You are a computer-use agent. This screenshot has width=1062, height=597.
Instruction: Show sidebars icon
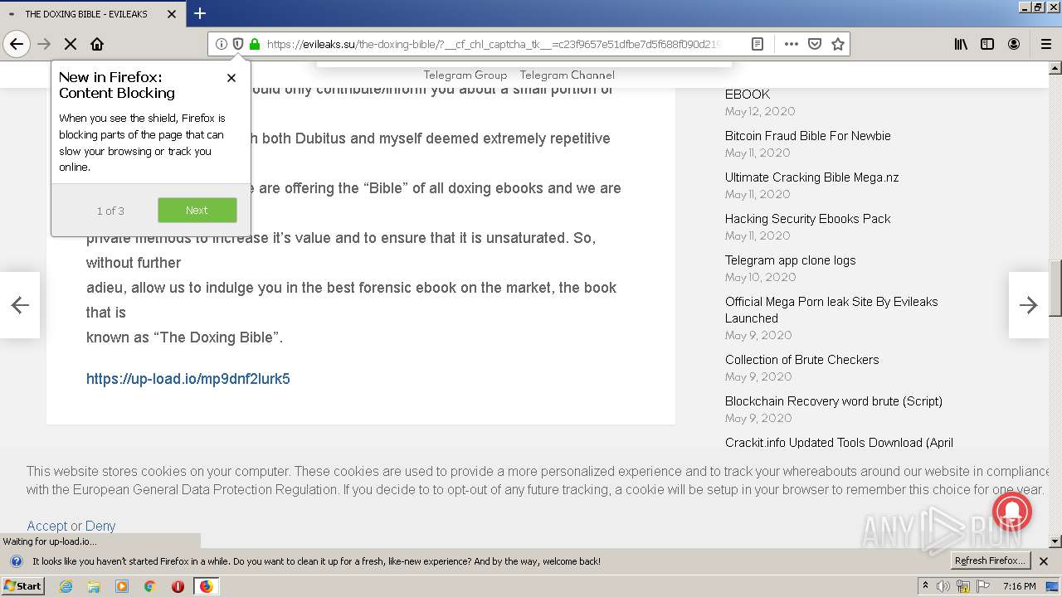tap(987, 44)
